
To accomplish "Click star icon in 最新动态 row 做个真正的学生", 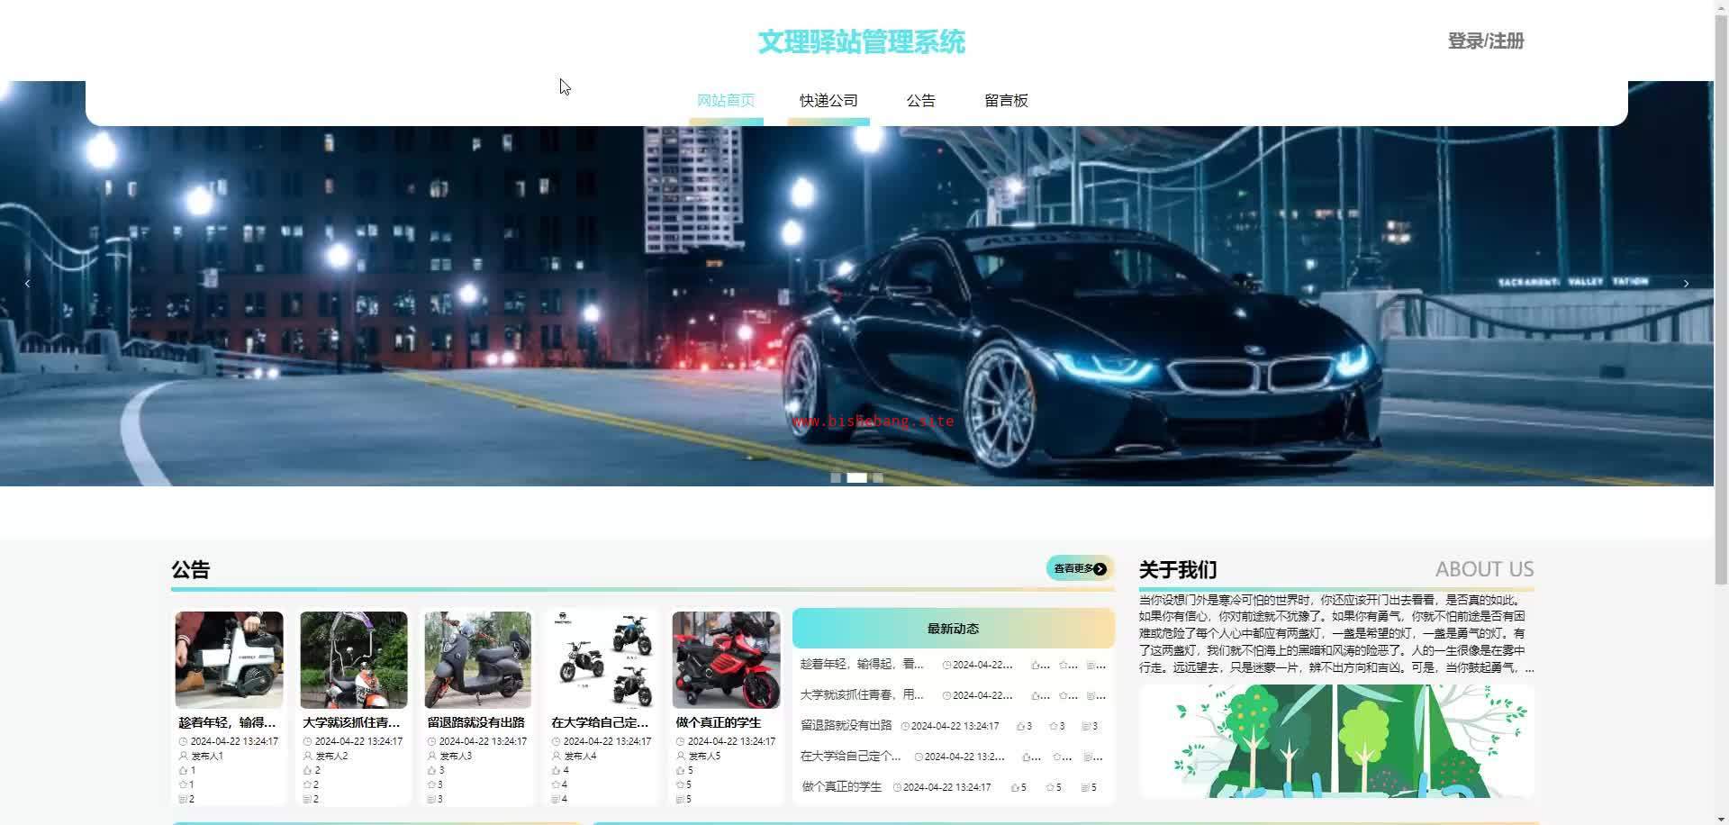I will [x=1050, y=787].
